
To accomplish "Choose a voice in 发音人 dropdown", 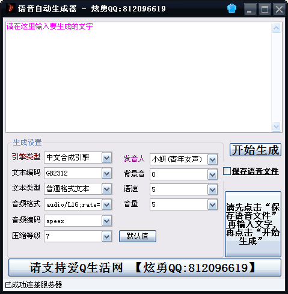I will pos(212,159).
